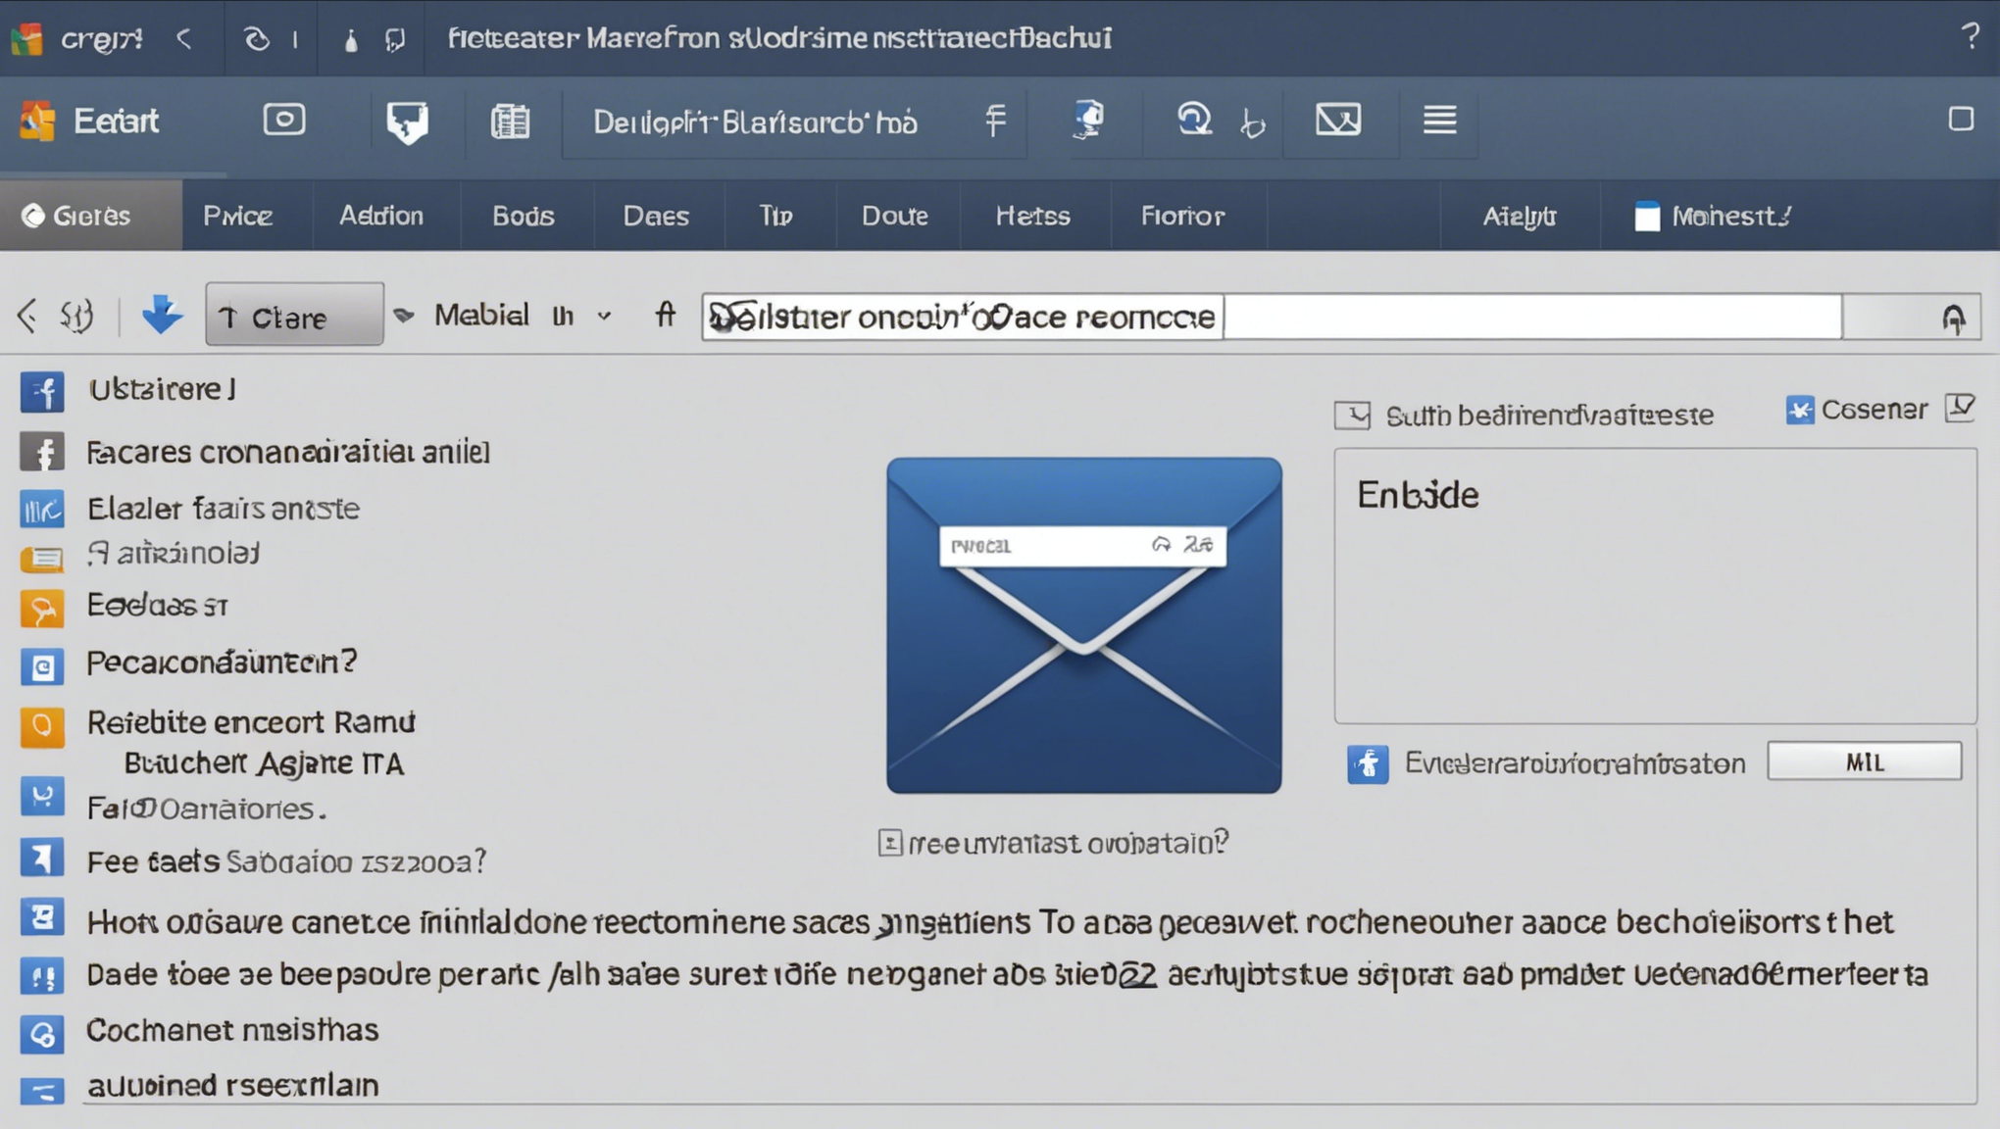Open the hamburger menu icon

pos(1439,120)
